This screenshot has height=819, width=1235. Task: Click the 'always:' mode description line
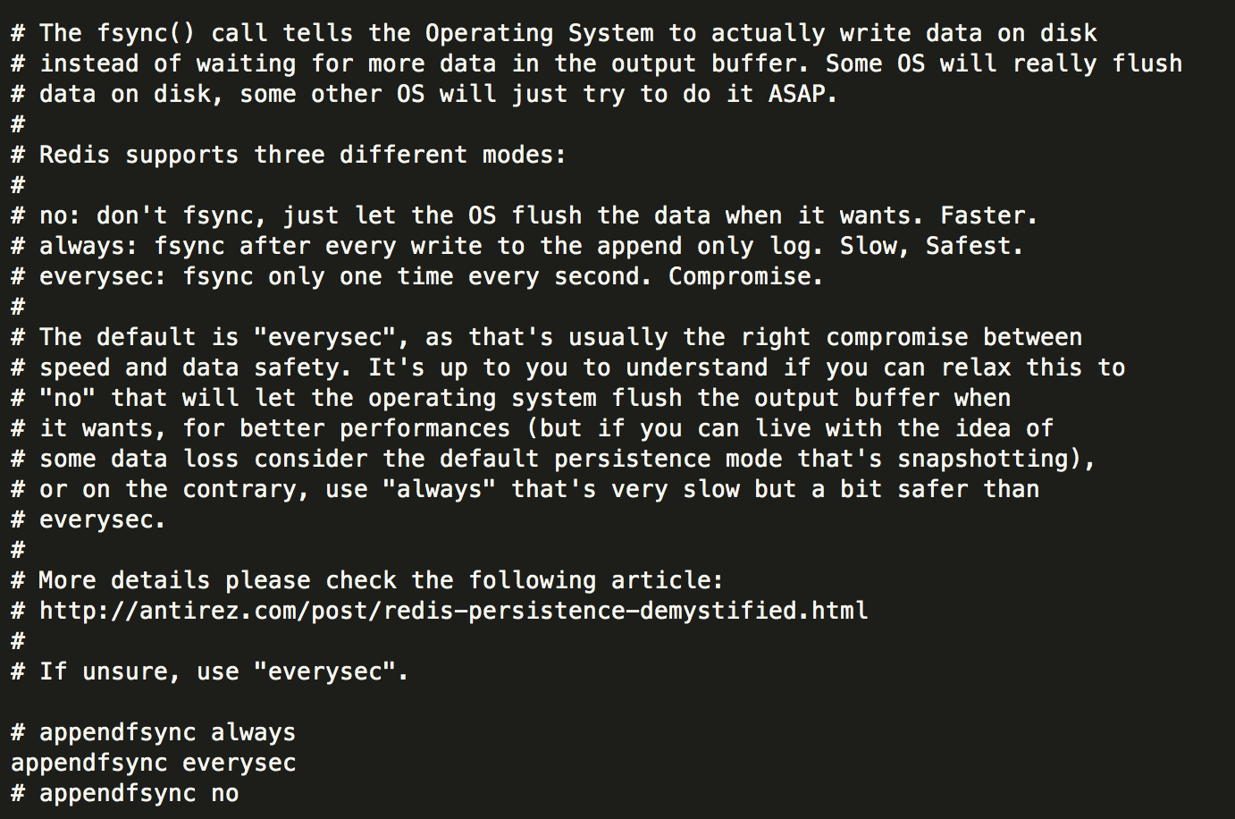coord(517,246)
